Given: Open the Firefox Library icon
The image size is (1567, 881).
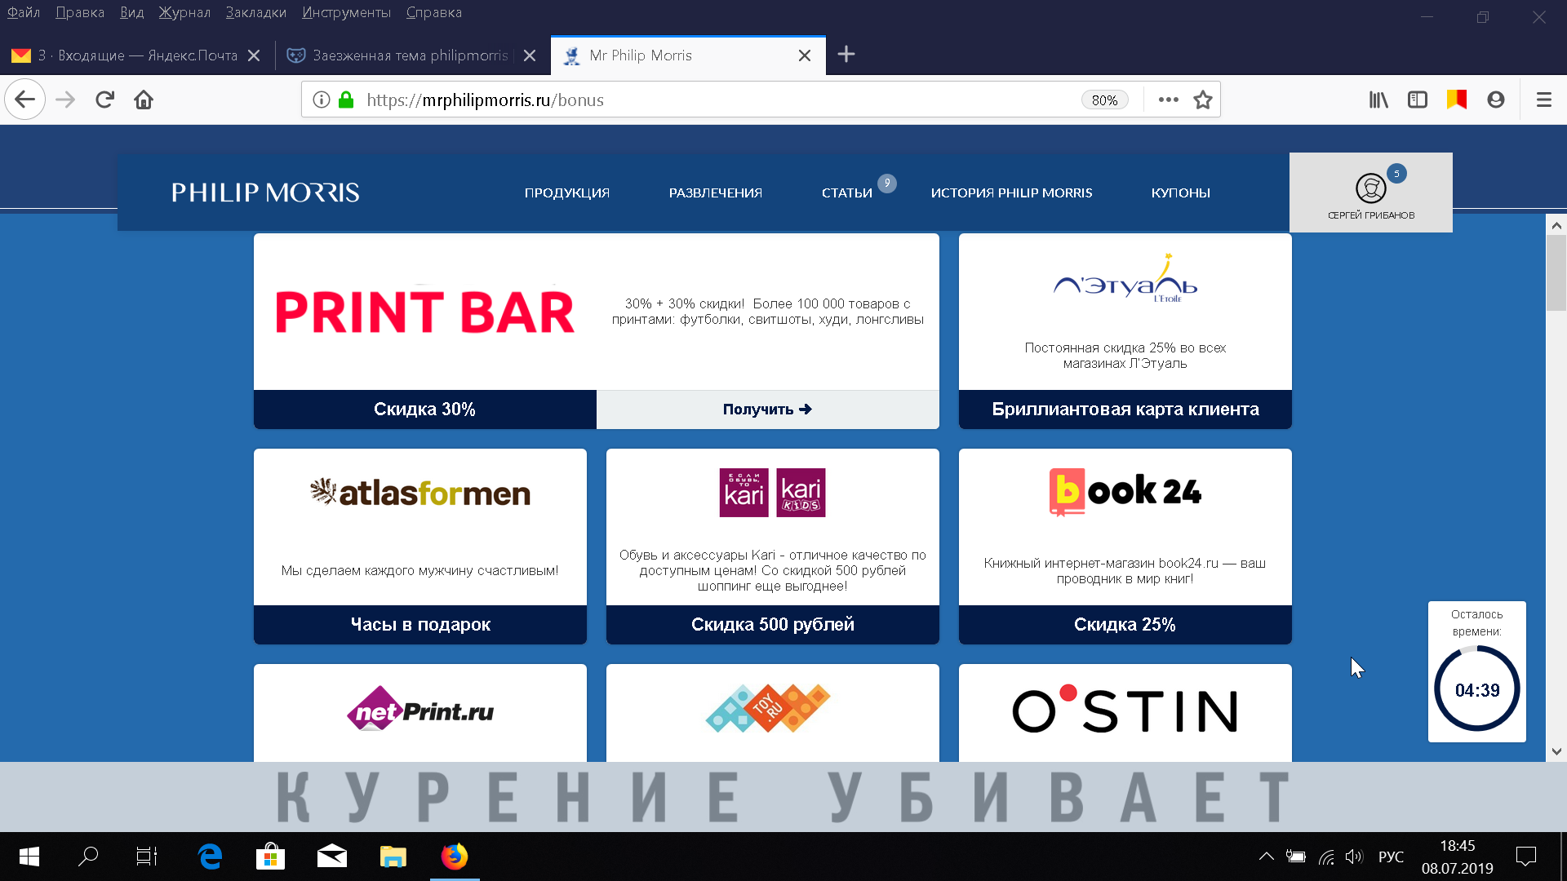Looking at the screenshot, I should point(1378,100).
